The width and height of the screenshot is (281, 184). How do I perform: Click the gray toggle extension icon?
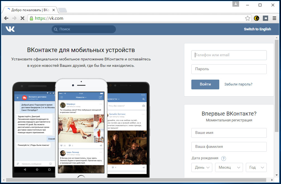coord(265,18)
